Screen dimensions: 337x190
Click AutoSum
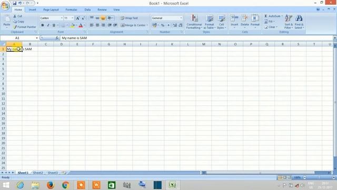272,16
